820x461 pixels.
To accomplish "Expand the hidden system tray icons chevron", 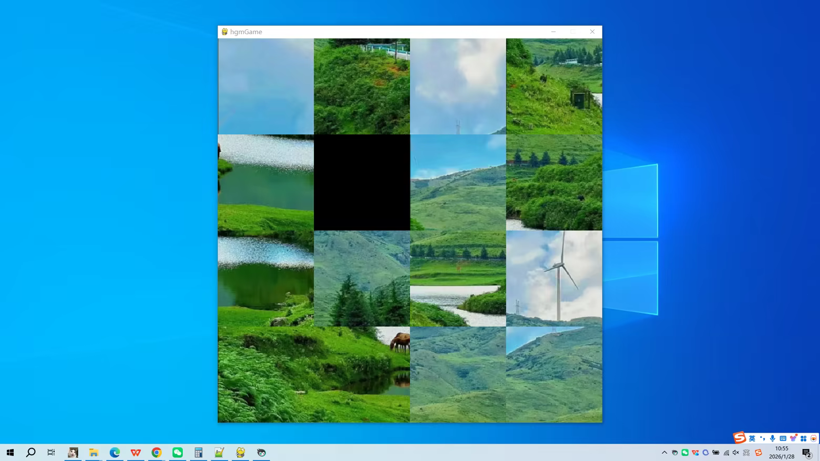I will pos(664,453).
